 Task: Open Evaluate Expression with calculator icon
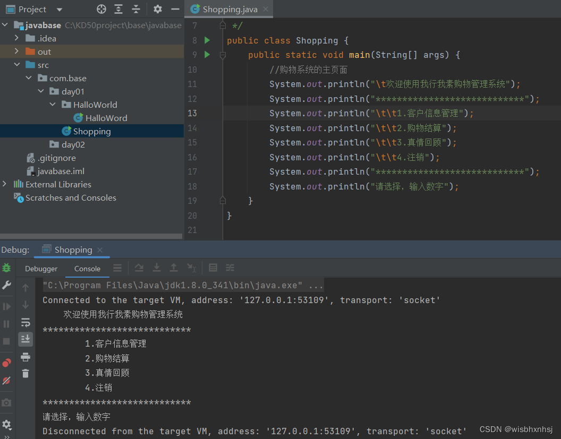pyautogui.click(x=213, y=268)
